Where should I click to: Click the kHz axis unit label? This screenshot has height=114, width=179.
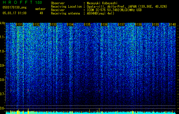coord(3,23)
